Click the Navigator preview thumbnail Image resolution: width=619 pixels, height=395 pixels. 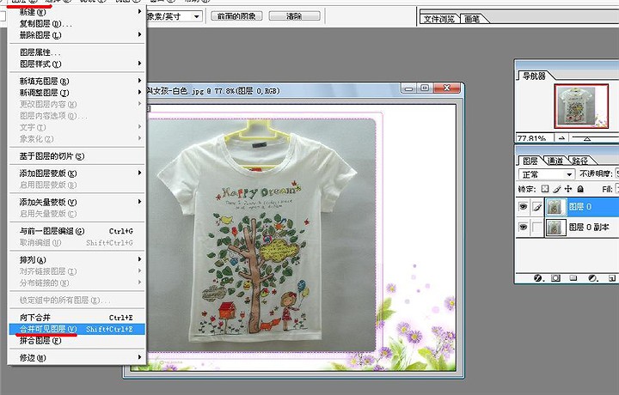click(x=581, y=106)
